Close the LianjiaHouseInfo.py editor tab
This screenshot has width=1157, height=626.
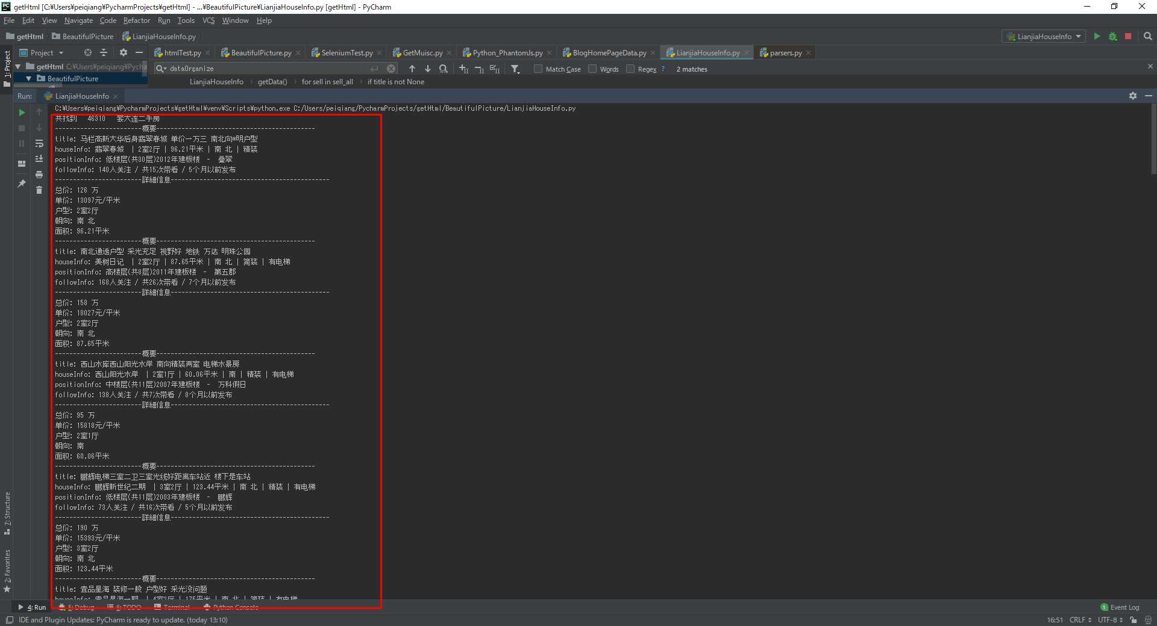[x=746, y=53]
